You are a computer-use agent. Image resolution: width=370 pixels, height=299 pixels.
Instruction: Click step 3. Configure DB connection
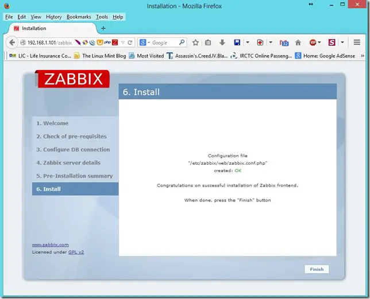(x=73, y=150)
